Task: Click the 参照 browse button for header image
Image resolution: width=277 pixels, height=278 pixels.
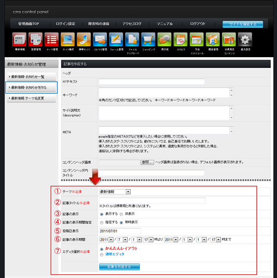Action: [x=147, y=162]
